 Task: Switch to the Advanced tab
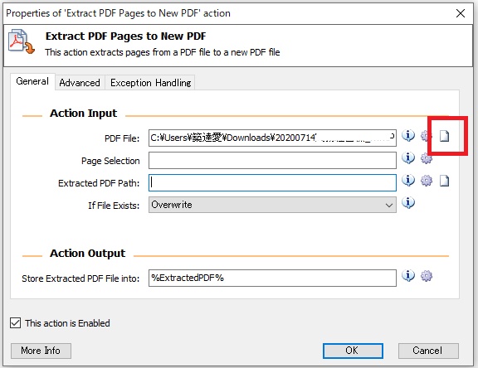(80, 83)
